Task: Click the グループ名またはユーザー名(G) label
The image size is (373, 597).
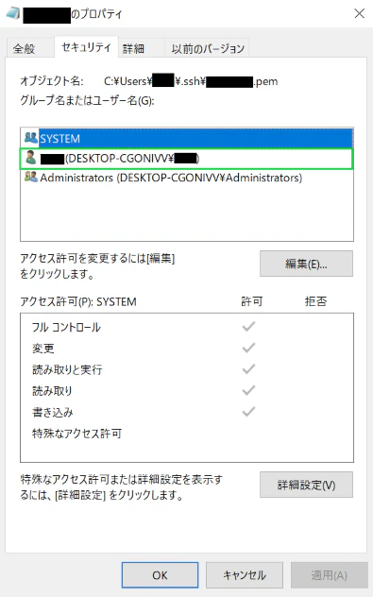Action: (x=87, y=100)
